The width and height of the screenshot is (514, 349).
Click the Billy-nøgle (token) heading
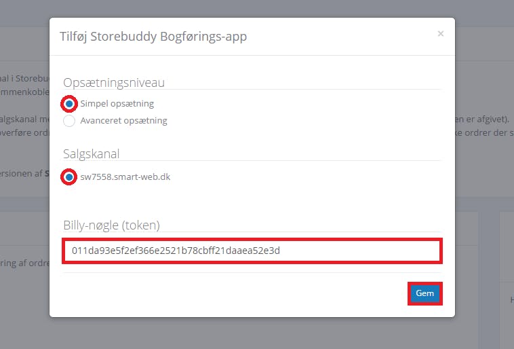pos(111,225)
